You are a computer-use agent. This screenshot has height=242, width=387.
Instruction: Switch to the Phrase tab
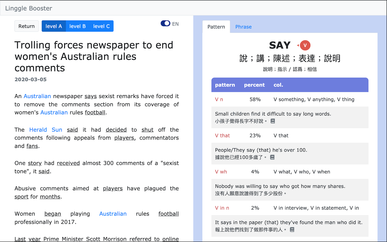(243, 27)
